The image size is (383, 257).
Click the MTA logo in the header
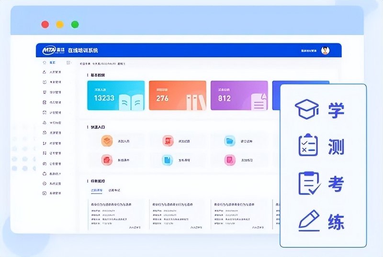point(53,51)
